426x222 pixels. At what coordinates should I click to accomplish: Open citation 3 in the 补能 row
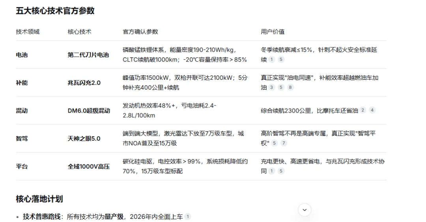point(272,87)
